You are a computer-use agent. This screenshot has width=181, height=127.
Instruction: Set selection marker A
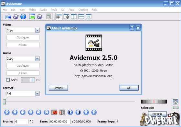tap(54, 112)
